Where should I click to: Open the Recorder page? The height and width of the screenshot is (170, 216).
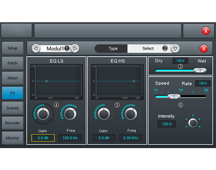pos(13,123)
